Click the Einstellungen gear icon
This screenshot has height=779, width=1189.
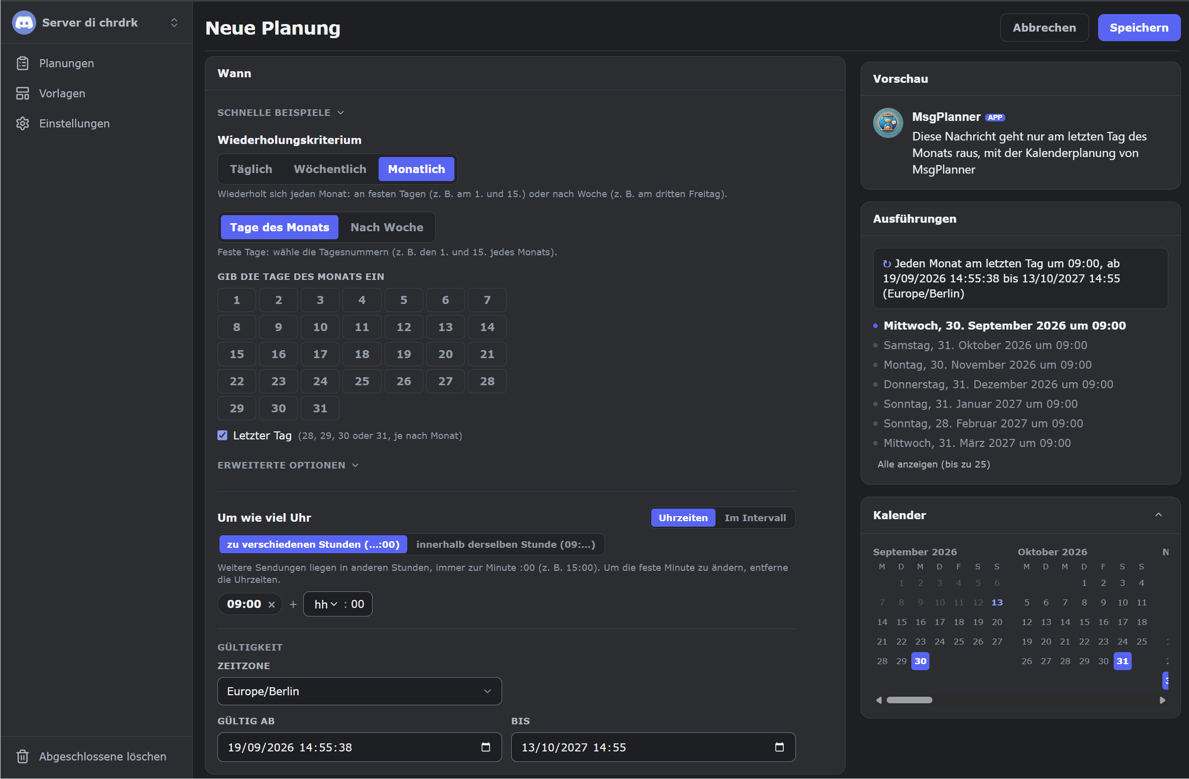tap(23, 123)
